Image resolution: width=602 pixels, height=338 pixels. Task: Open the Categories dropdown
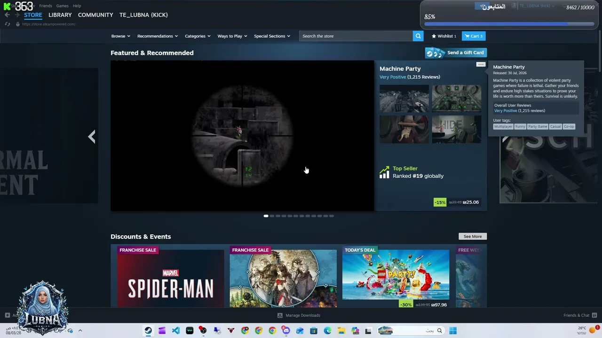coord(198,36)
